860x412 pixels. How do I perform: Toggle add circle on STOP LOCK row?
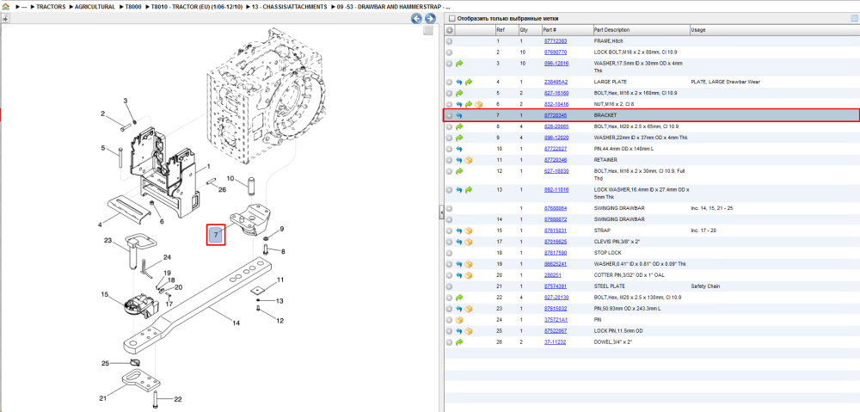coord(449,253)
